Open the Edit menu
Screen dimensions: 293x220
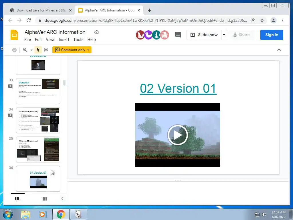pos(38,40)
